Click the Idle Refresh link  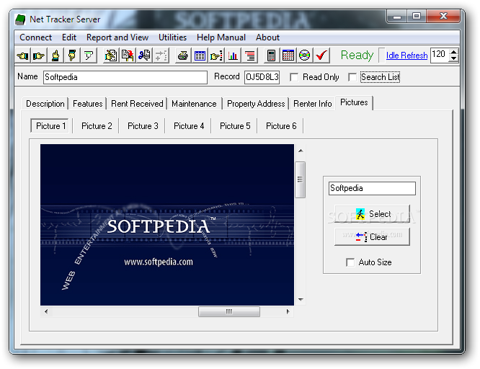tap(406, 55)
